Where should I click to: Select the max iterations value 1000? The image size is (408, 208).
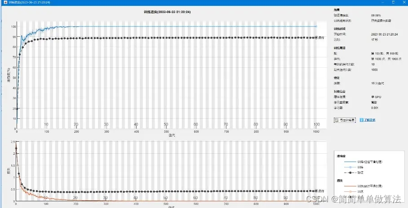click(374, 69)
